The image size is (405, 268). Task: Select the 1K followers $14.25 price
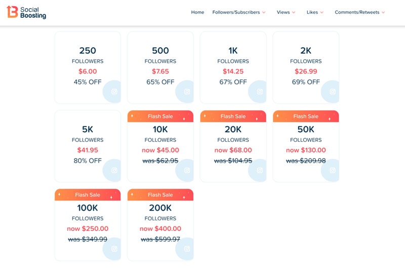click(233, 71)
